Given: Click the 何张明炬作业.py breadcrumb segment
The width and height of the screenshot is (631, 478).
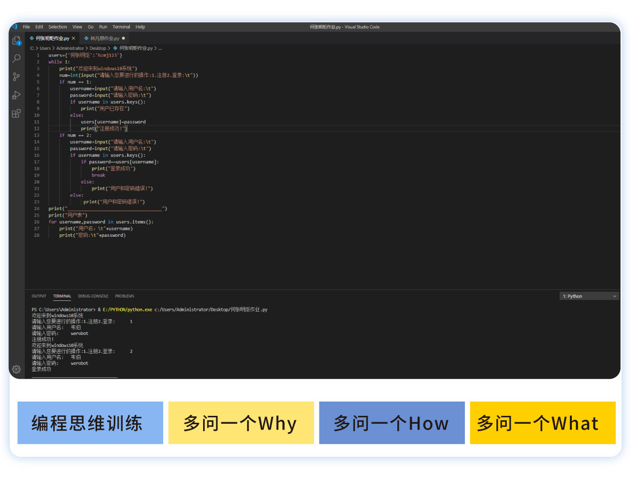Looking at the screenshot, I should (x=136, y=48).
